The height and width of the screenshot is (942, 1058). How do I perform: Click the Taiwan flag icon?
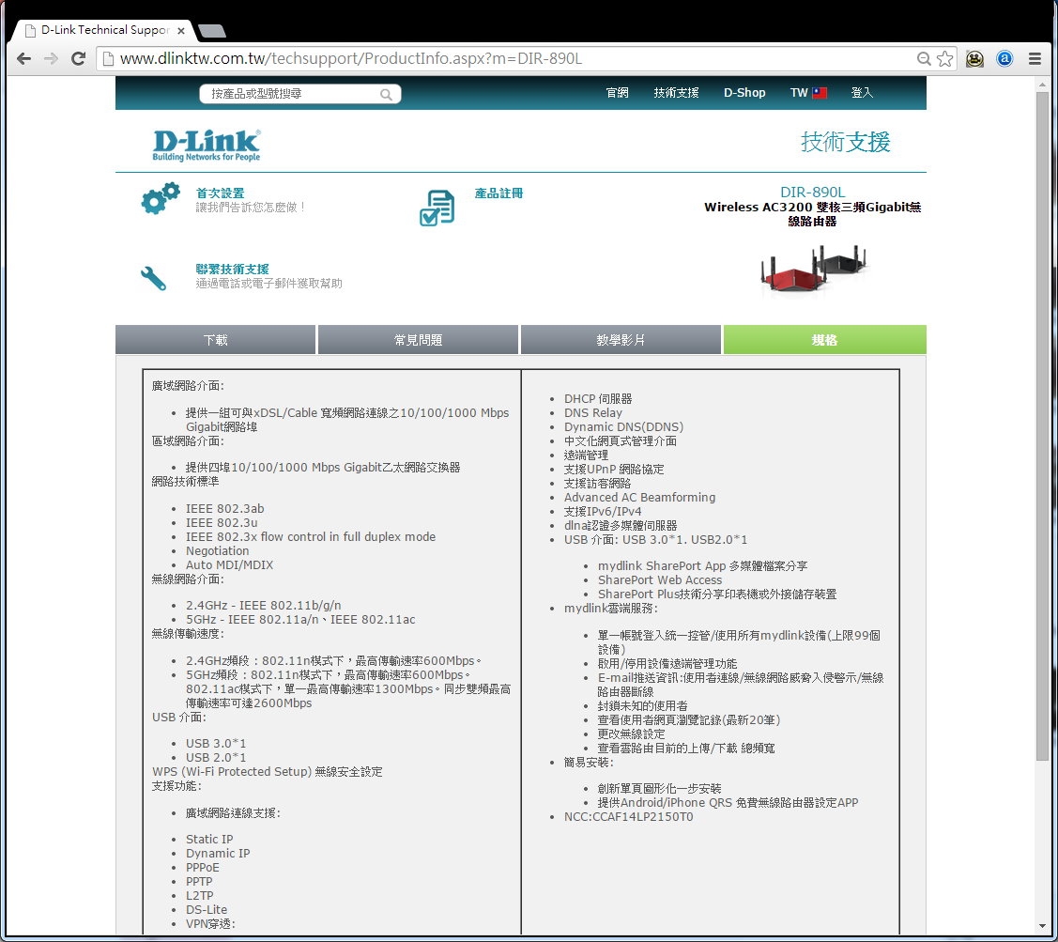coord(820,93)
